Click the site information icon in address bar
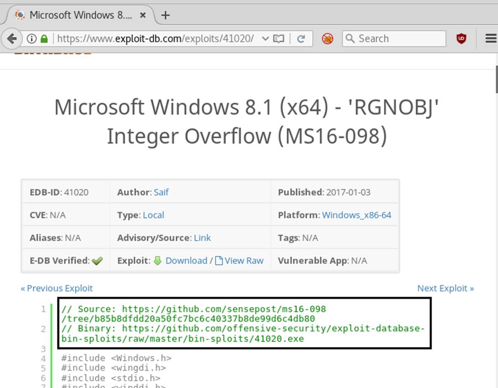This screenshot has height=388, width=498. pyautogui.click(x=31, y=39)
